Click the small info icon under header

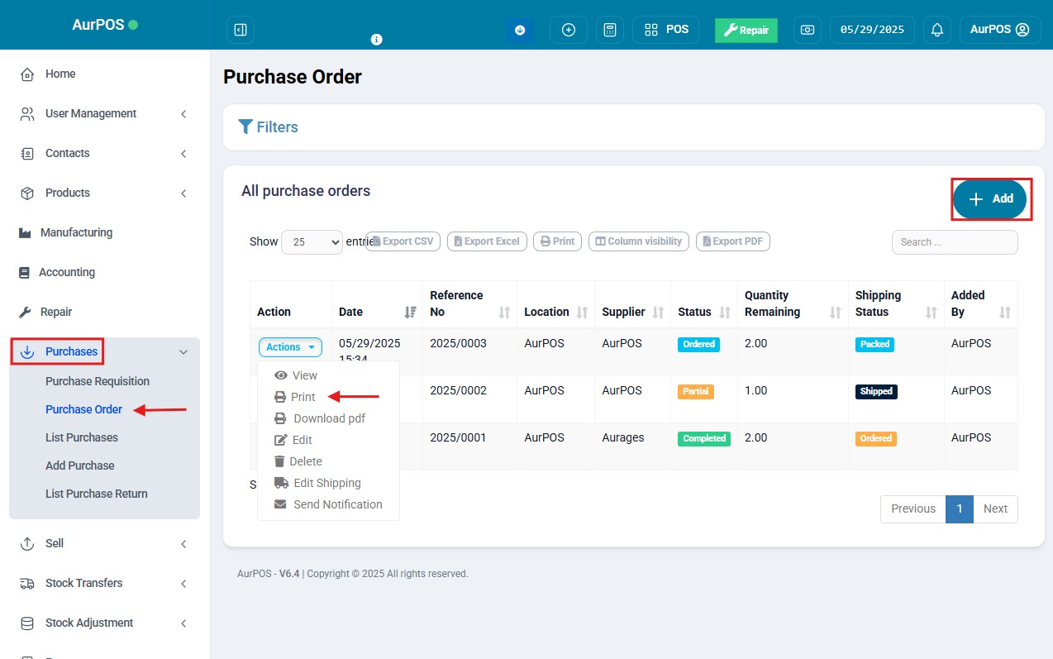(377, 39)
